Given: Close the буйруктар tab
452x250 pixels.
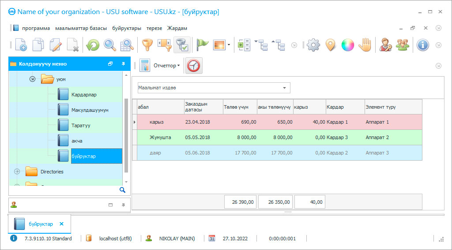Looking at the screenshot, I should (x=61, y=224).
